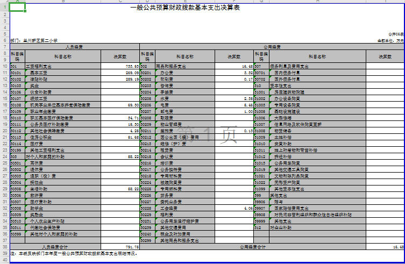Select the cell with code 312

(x=260, y=227)
